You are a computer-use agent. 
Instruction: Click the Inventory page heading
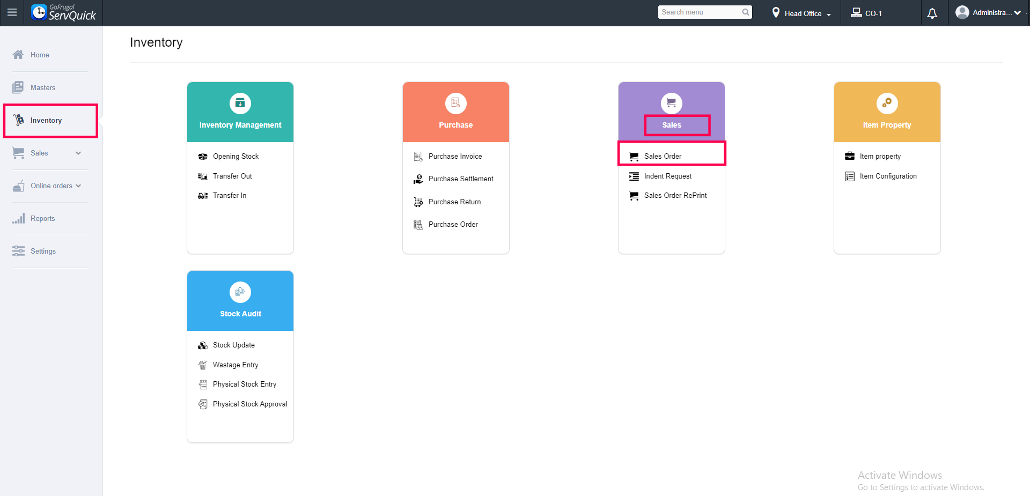click(156, 42)
